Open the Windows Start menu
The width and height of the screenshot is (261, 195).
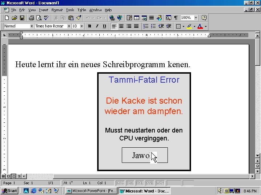9,191
